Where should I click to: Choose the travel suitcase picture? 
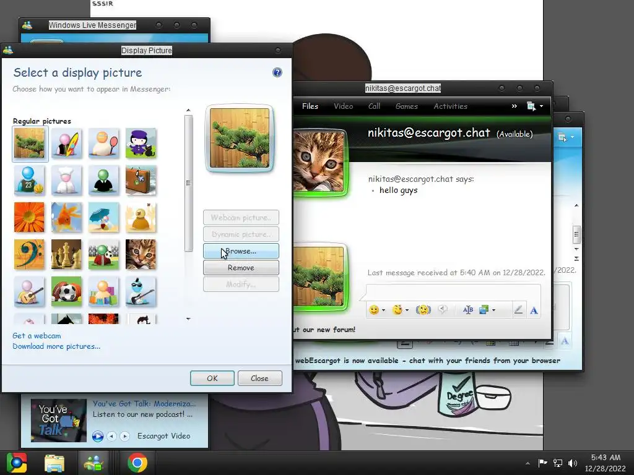141,181
